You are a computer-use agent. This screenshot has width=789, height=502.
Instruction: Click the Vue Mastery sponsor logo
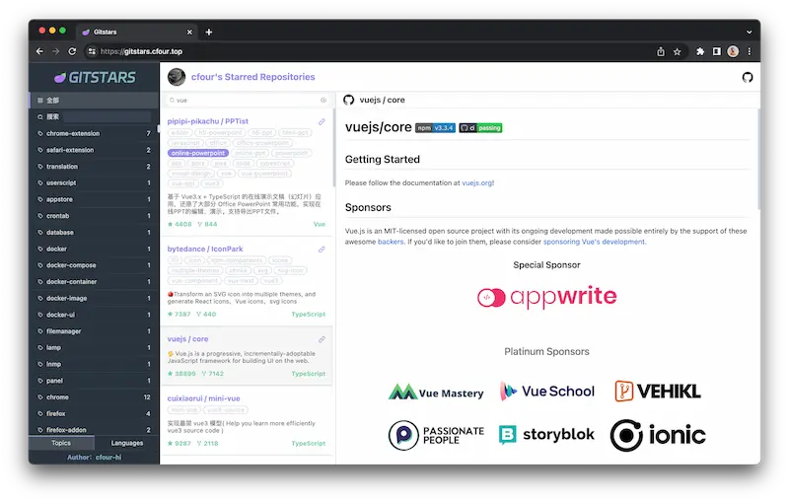[x=436, y=393]
